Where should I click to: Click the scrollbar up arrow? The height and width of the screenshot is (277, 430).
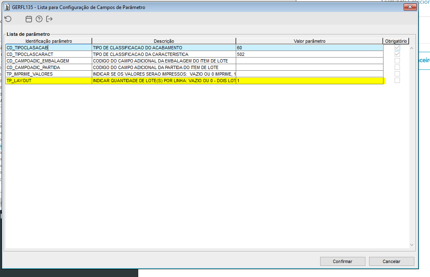point(411,48)
